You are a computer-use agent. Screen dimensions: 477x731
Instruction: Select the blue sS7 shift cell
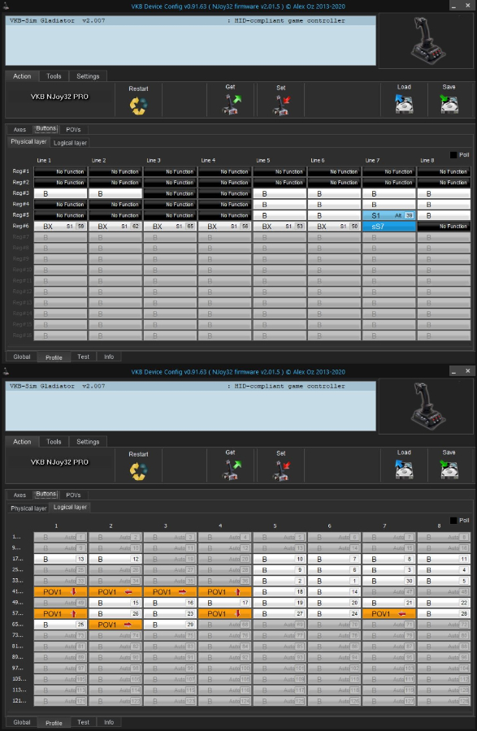tap(389, 227)
